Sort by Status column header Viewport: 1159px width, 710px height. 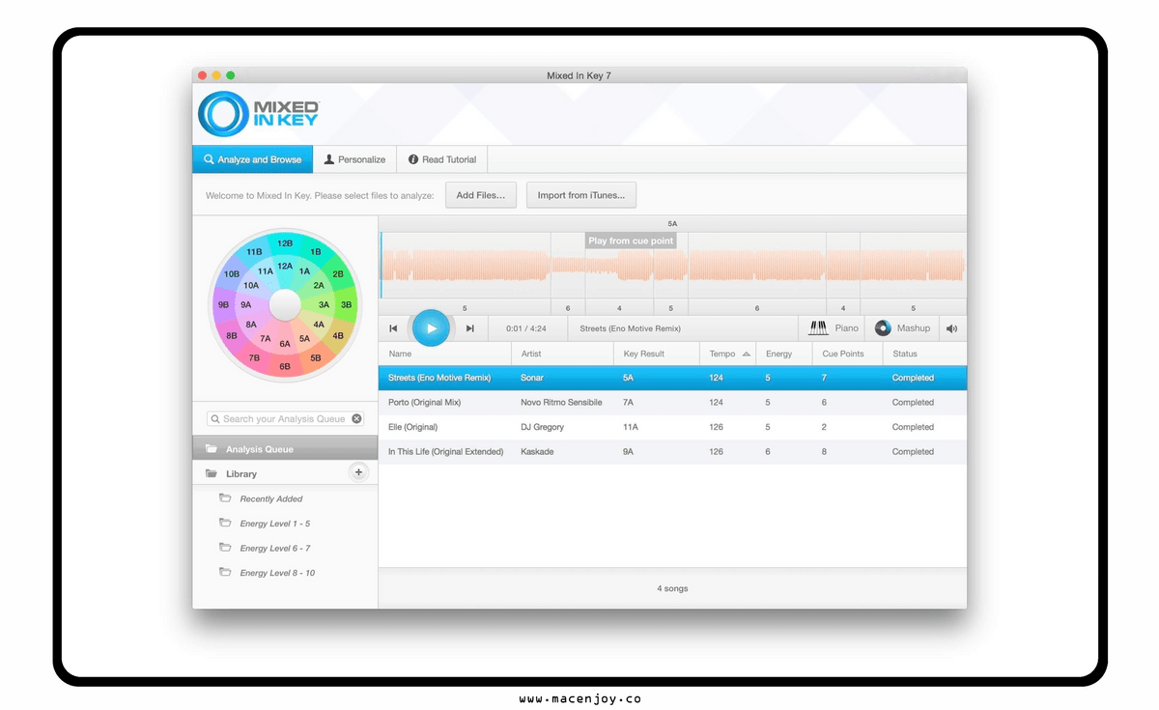click(x=924, y=354)
